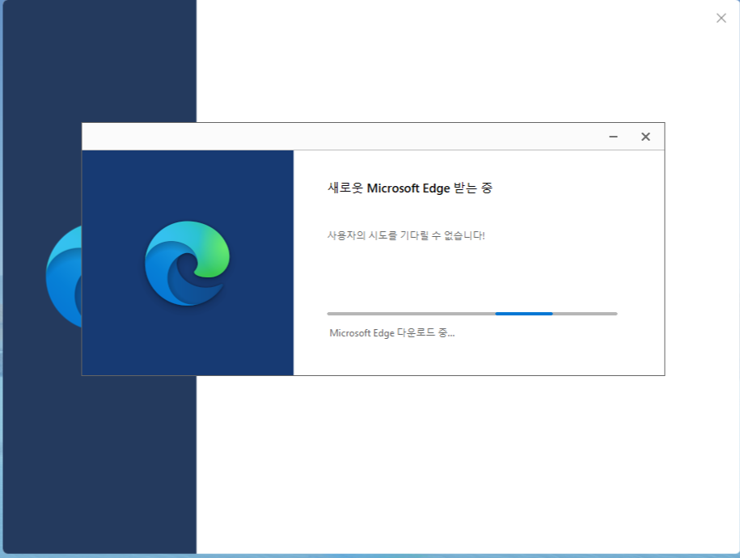This screenshot has width=740, height=558.
Task: Click the download progress bar
Action: (472, 314)
